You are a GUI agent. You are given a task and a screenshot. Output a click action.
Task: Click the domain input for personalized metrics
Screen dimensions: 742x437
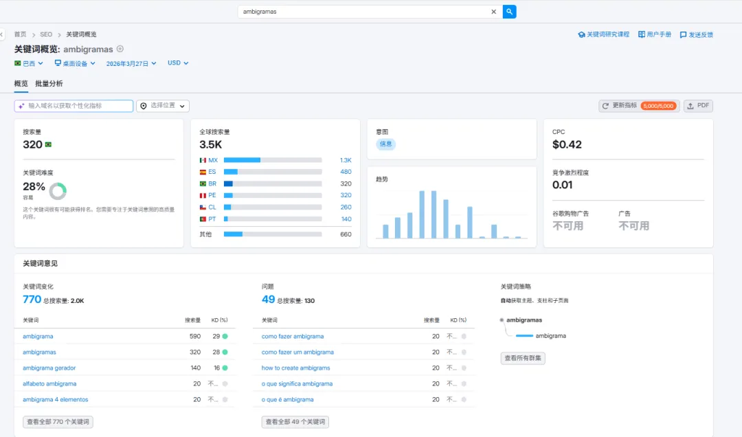click(74, 106)
